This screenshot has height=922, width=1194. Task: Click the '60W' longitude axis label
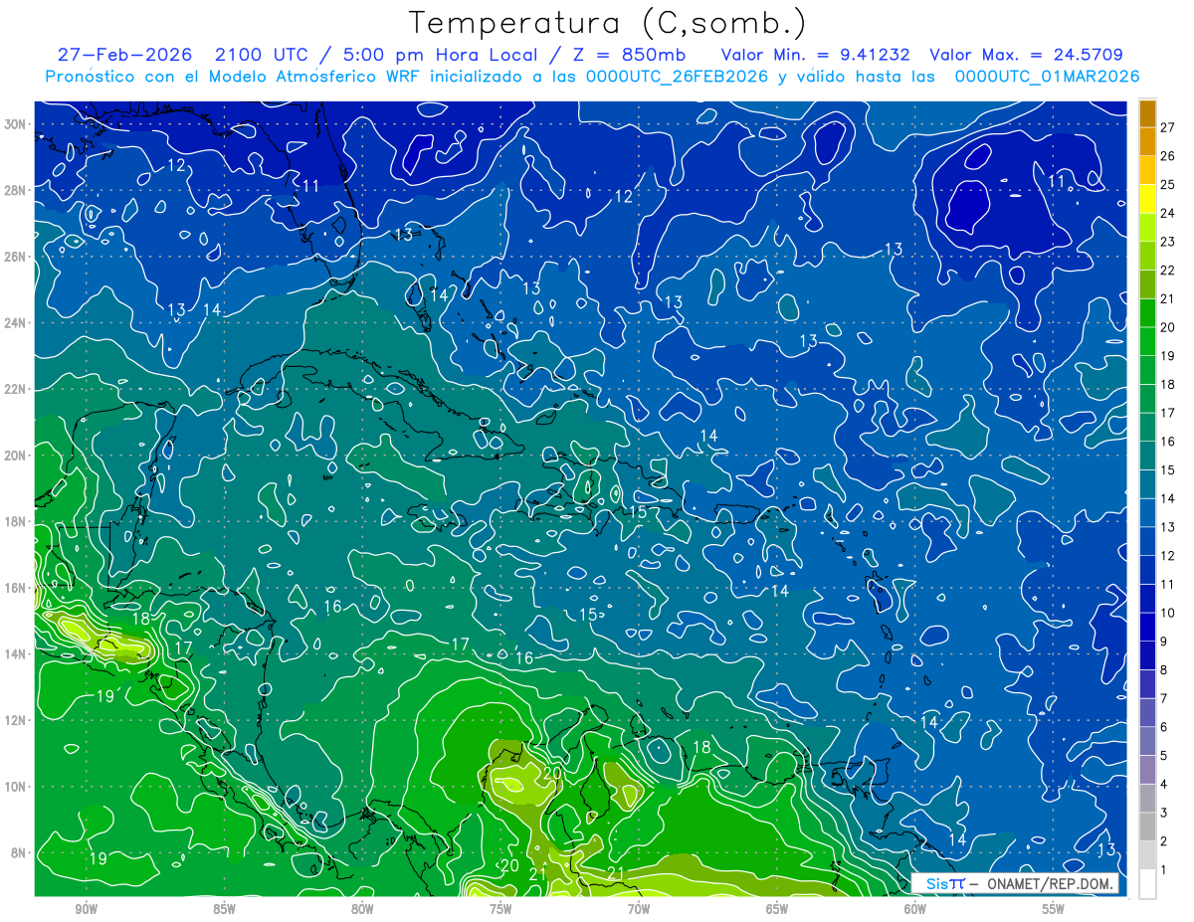pyautogui.click(x=915, y=909)
